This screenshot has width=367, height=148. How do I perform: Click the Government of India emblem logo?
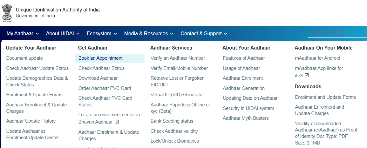7,13
